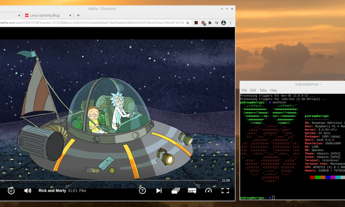Viewport: 345px width, 207px height.
Task: Open the media controls toolbar icon
Action: 217,23
